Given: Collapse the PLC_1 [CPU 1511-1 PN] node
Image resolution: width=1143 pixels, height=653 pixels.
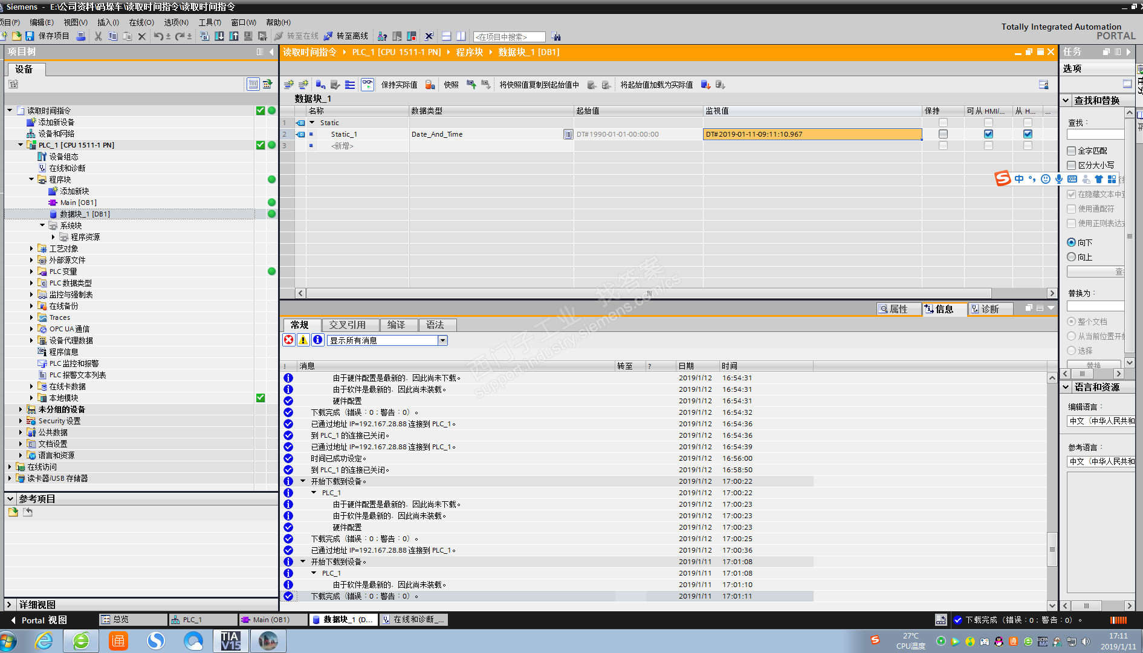Looking at the screenshot, I should (21, 145).
